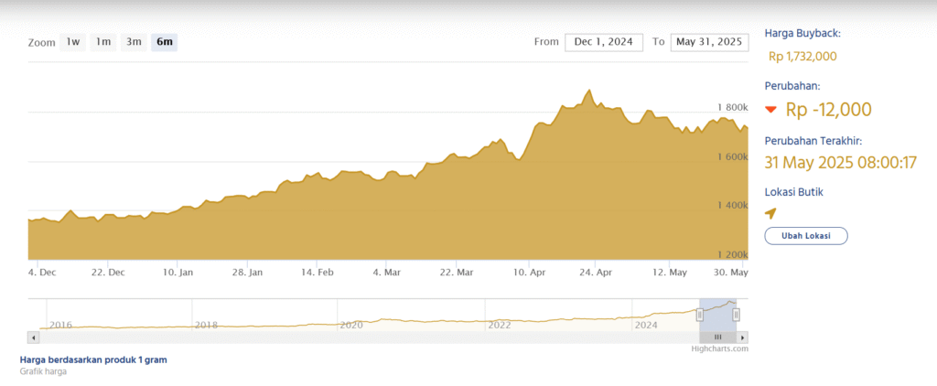Select the 6m zoom range
Screen dimensions: 937x386
(x=165, y=42)
